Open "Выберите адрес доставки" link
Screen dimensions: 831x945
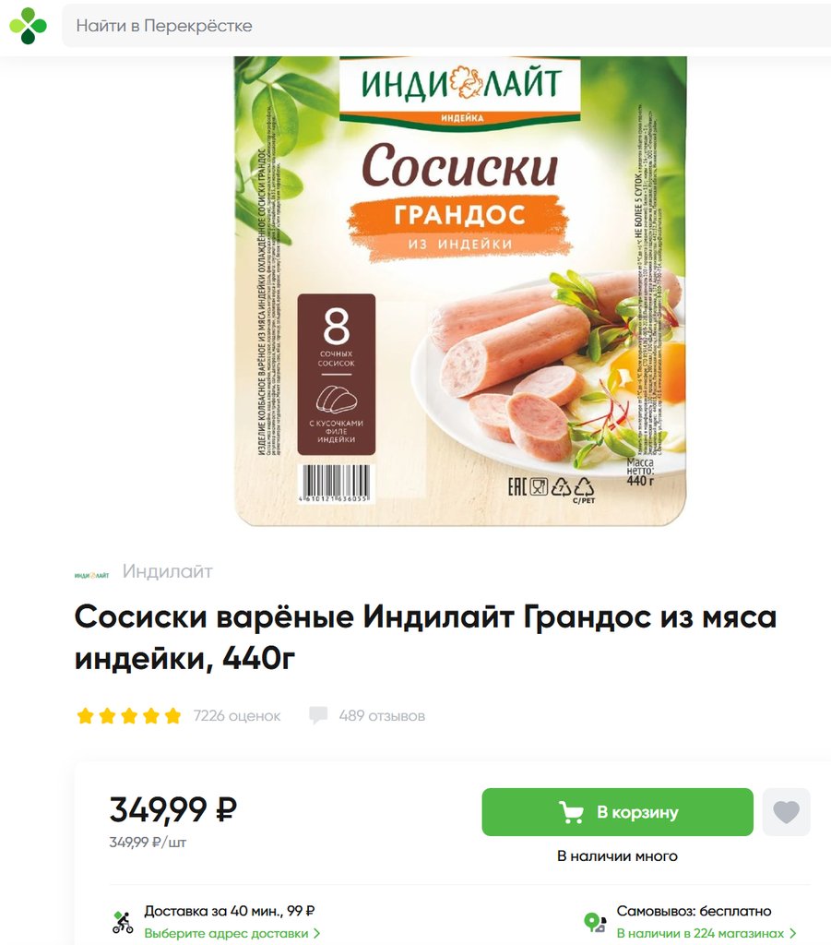click(x=226, y=934)
